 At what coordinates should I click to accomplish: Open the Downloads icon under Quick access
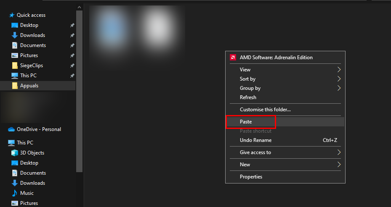click(15, 35)
